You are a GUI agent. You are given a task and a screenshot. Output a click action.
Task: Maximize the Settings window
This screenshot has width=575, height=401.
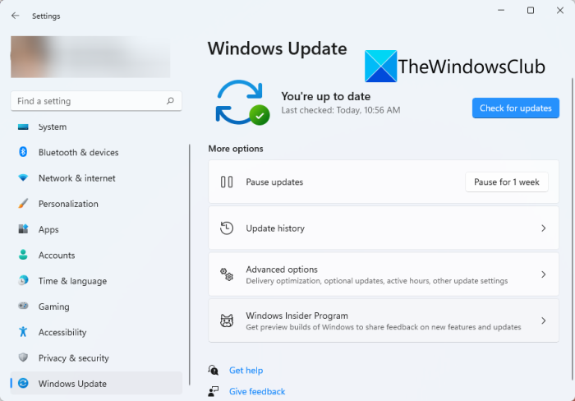coord(531,11)
